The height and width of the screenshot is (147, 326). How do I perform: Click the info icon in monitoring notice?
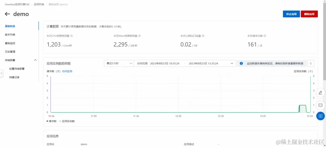point(241,63)
